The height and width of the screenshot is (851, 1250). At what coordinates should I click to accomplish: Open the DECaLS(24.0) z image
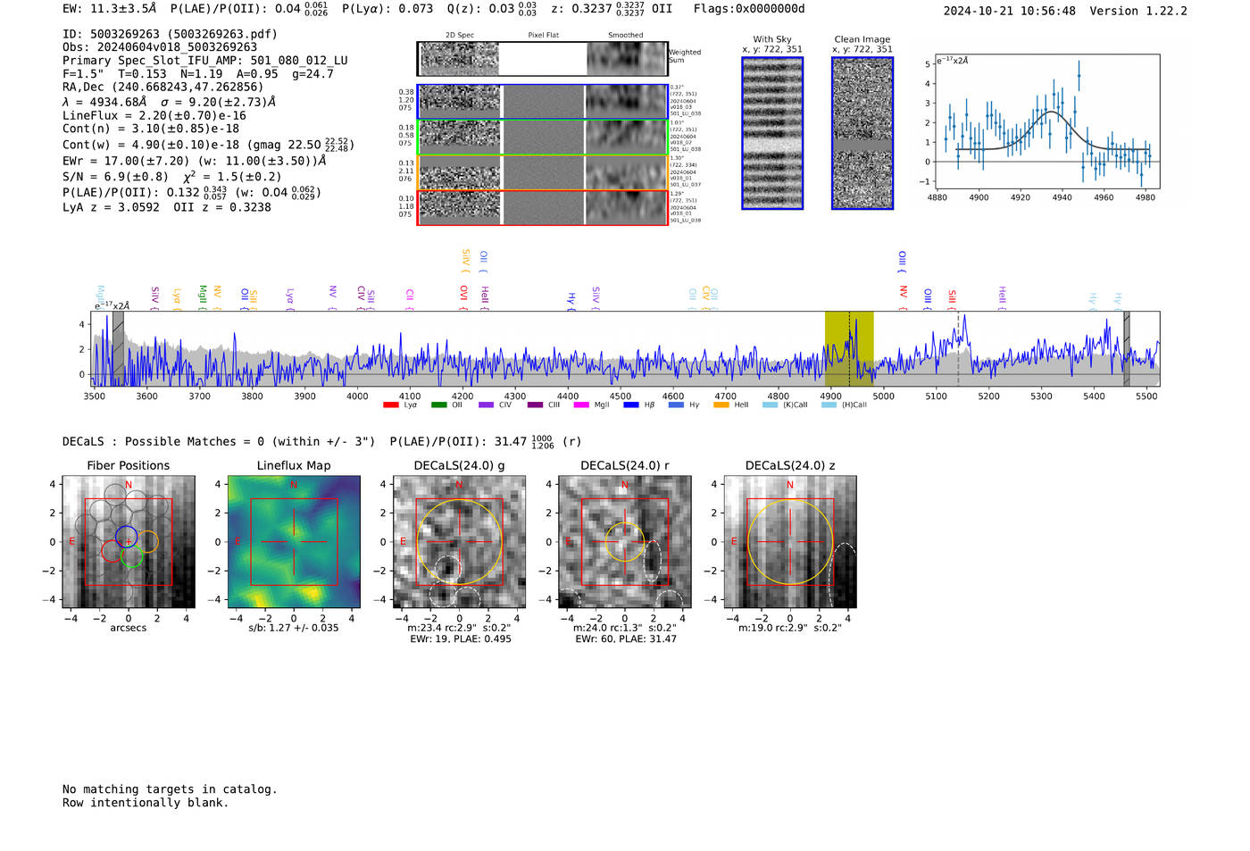click(x=790, y=542)
